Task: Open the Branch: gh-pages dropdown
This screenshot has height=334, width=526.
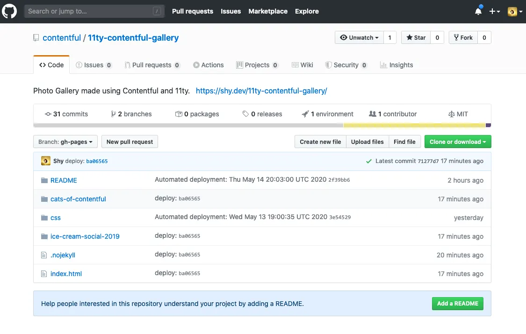Action: 65,142
